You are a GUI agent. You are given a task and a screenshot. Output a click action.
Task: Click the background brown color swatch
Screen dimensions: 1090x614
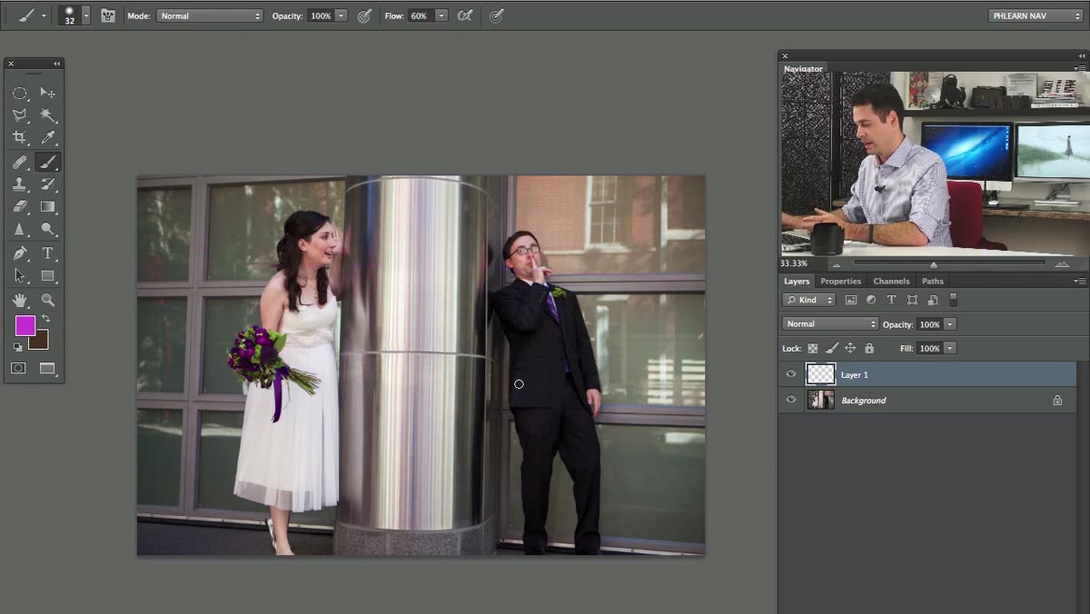tap(42, 342)
